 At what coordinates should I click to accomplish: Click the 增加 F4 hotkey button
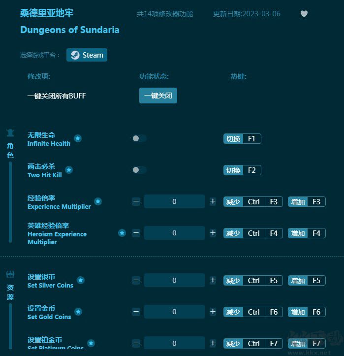[x=307, y=233]
